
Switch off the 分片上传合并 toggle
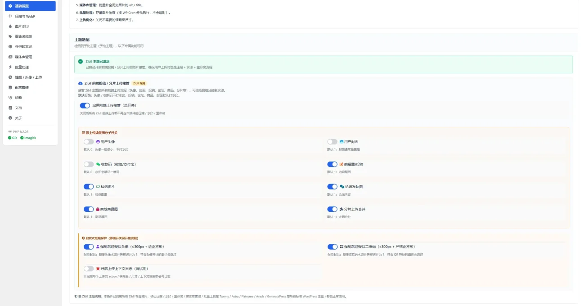(332, 209)
